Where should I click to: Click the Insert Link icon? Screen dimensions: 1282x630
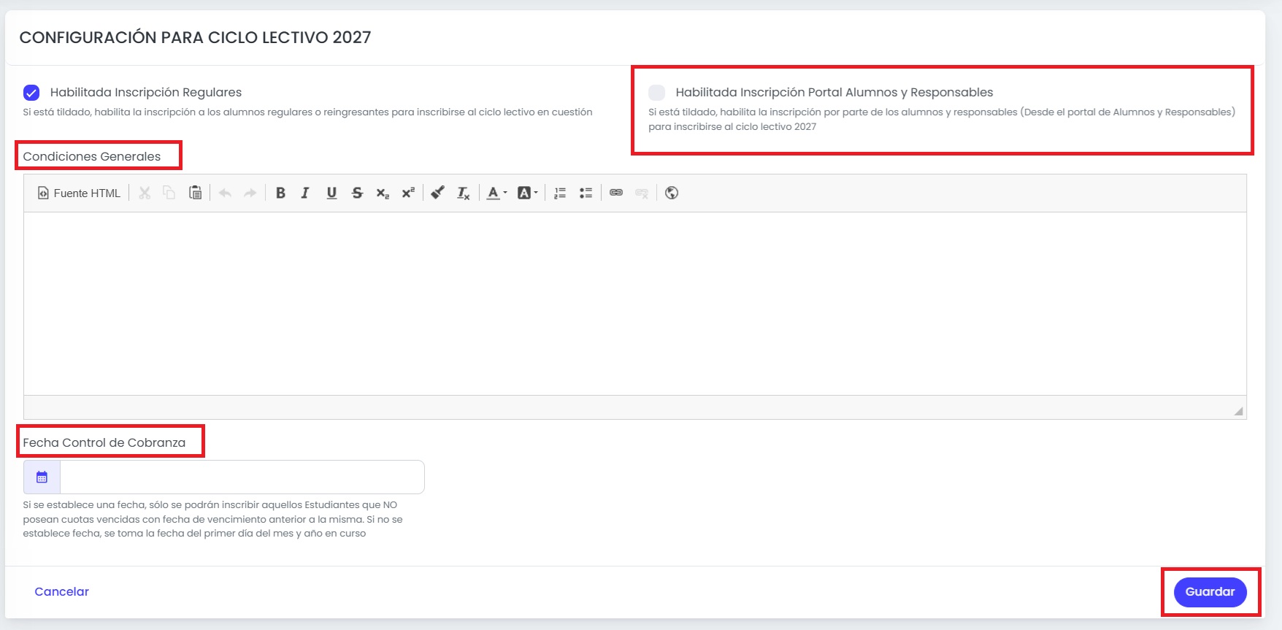(616, 193)
